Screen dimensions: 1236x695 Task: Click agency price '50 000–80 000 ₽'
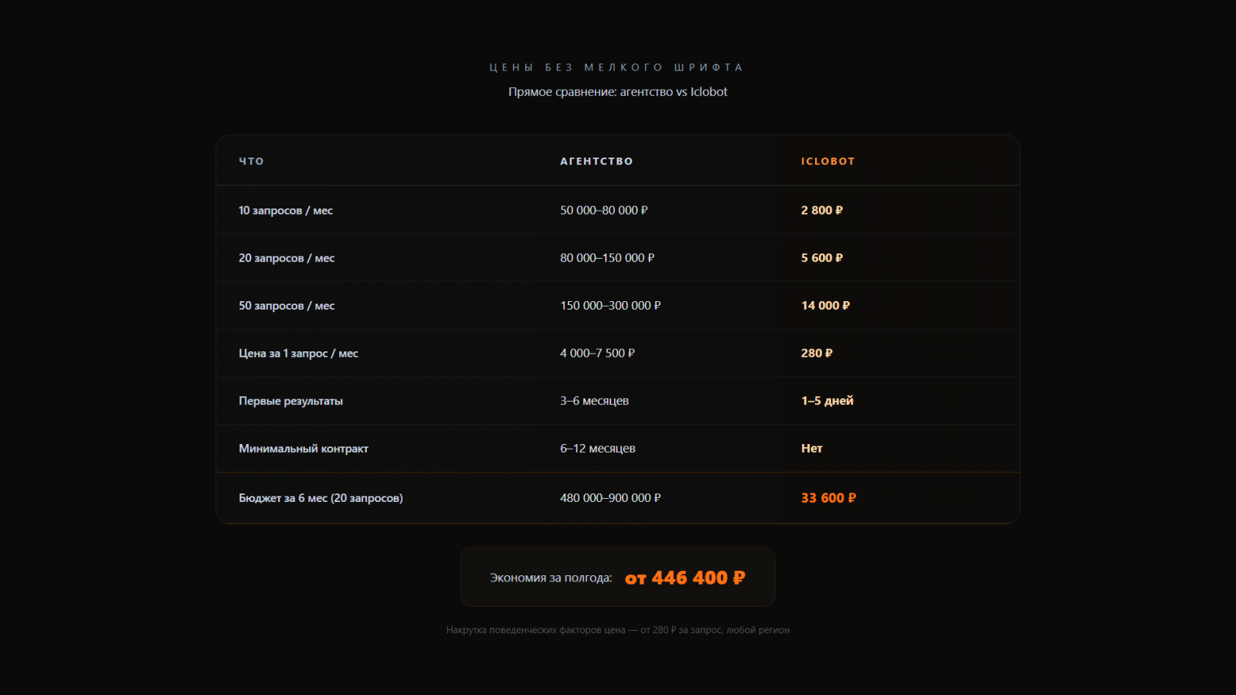[x=604, y=210]
